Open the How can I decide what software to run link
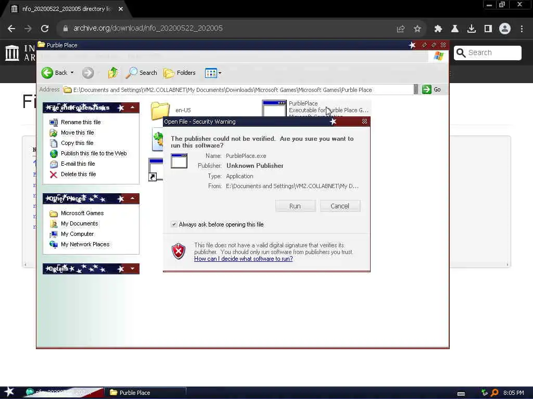The image size is (533, 399). (244, 259)
